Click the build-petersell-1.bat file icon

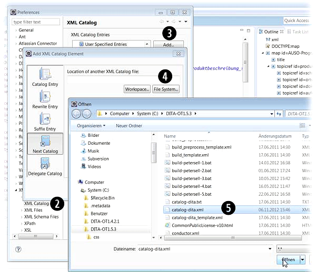point(167,163)
